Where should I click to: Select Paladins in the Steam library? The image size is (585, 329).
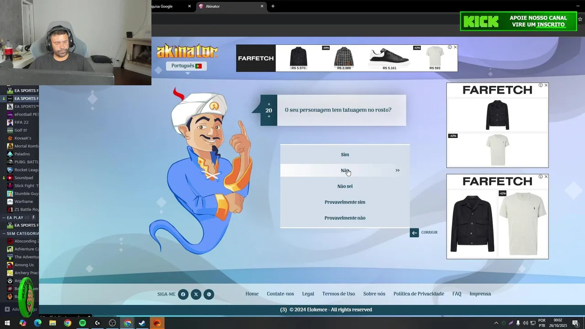(x=22, y=154)
